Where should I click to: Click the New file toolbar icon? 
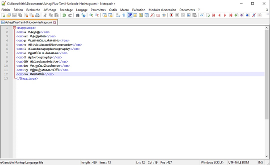(x=3, y=15)
